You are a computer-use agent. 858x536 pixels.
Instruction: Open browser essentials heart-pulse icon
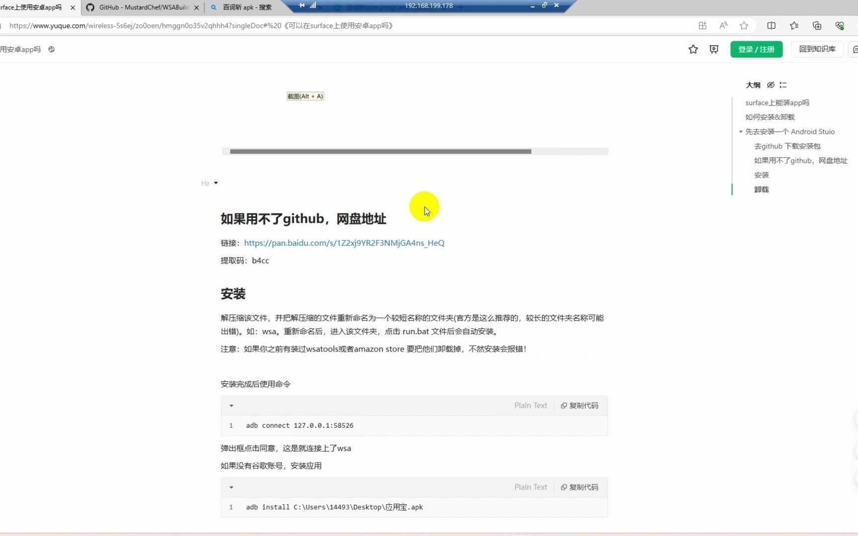click(x=840, y=26)
